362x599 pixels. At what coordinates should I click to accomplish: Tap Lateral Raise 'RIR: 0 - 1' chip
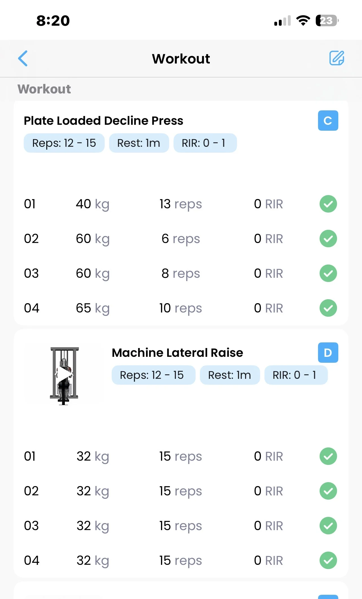[x=296, y=375]
